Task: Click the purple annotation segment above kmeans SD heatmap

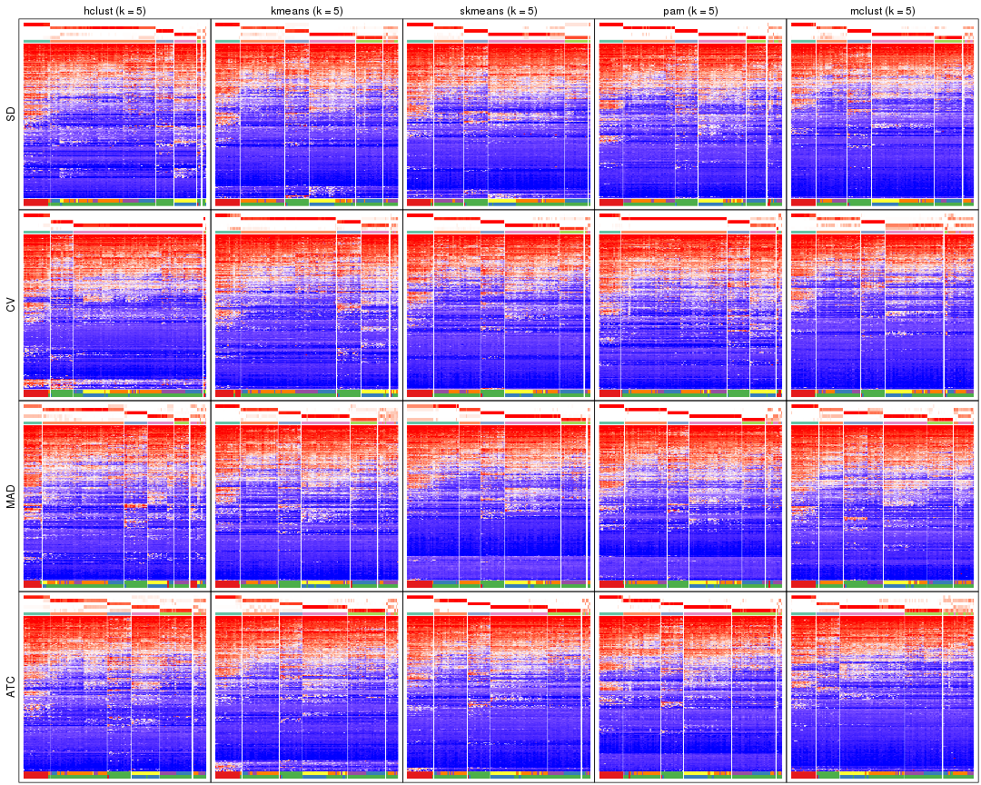Action: click(332, 41)
